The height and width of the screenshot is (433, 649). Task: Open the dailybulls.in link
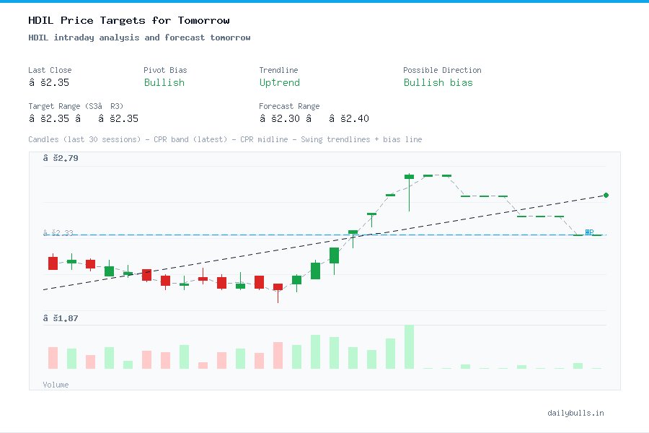pyautogui.click(x=577, y=413)
